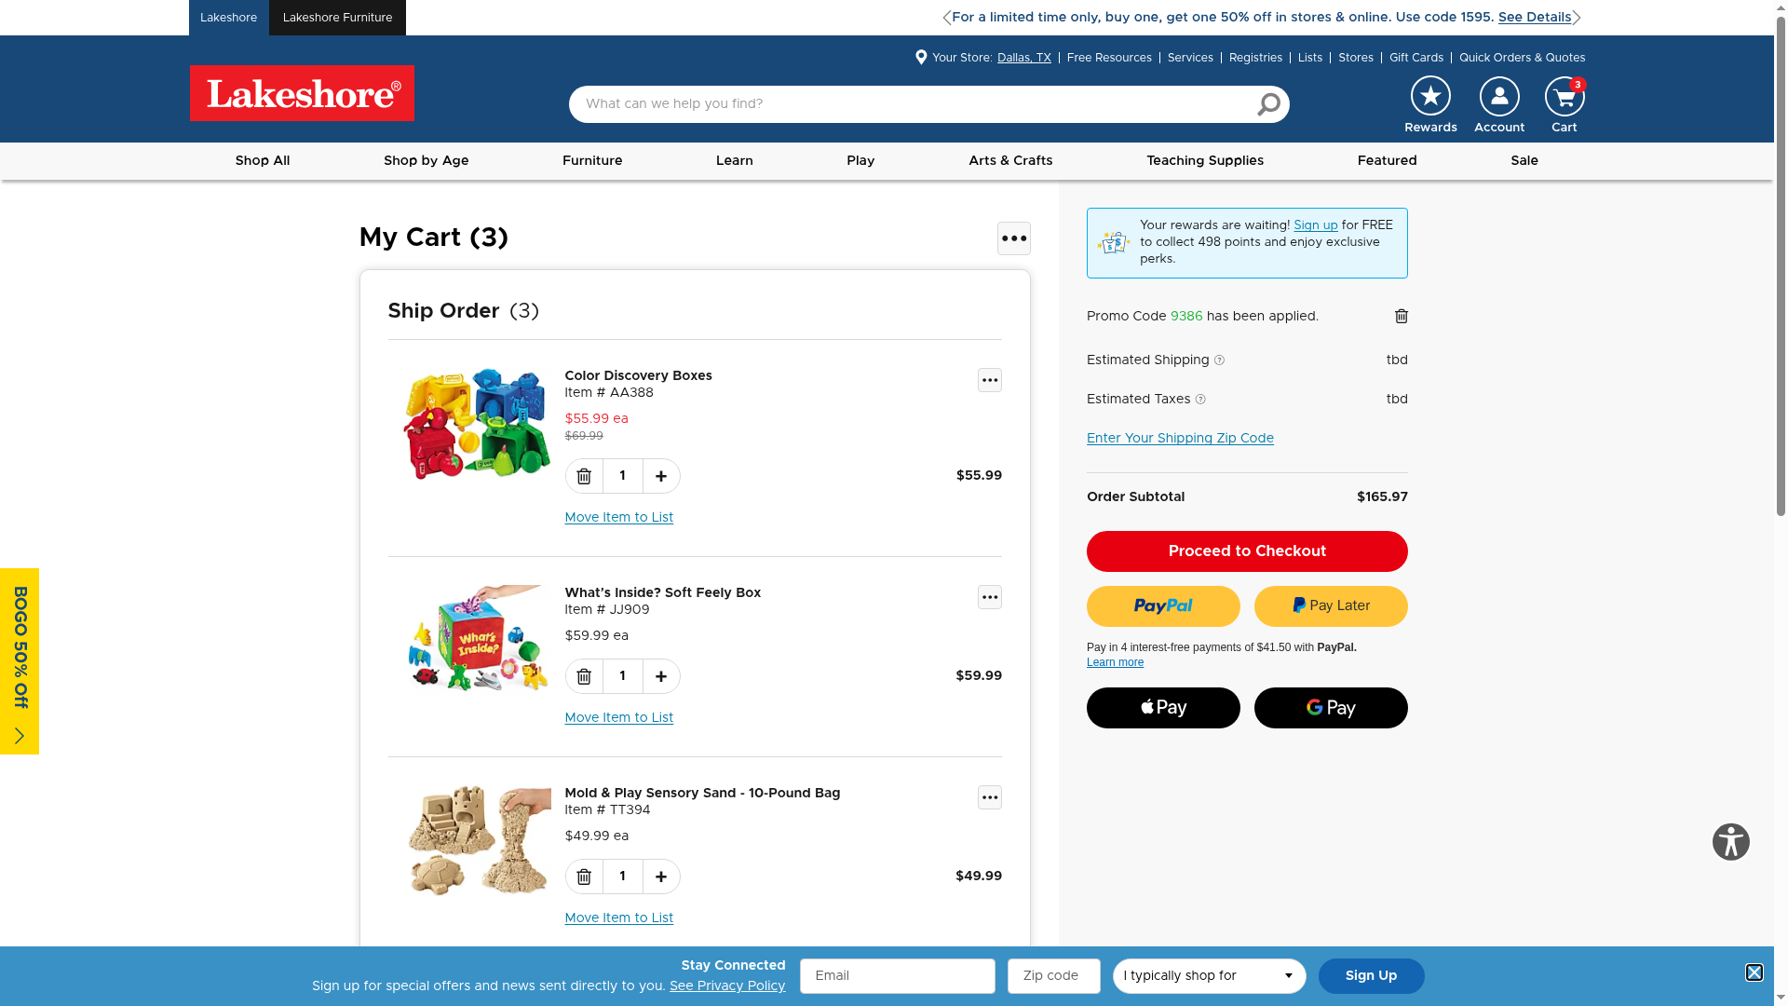Open options menu for Color Discovery Boxes
The image size is (1788, 1006).
990,380
